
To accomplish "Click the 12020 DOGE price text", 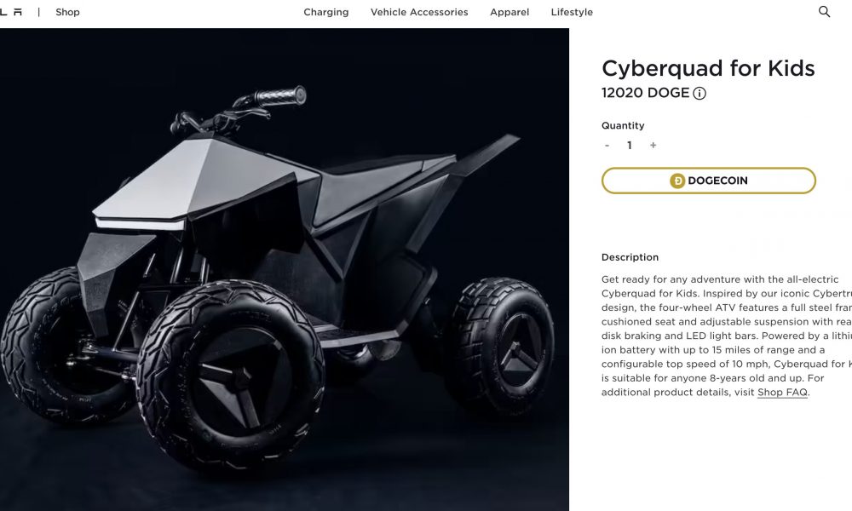I will tap(646, 93).
